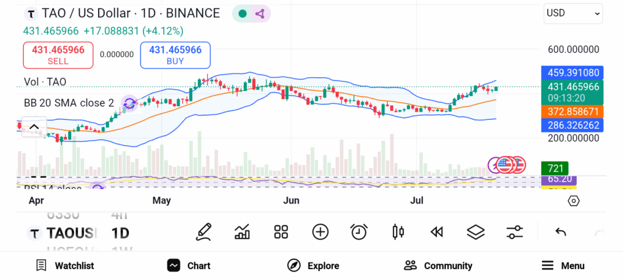Open the TAOUSD symbol selector

point(63,233)
